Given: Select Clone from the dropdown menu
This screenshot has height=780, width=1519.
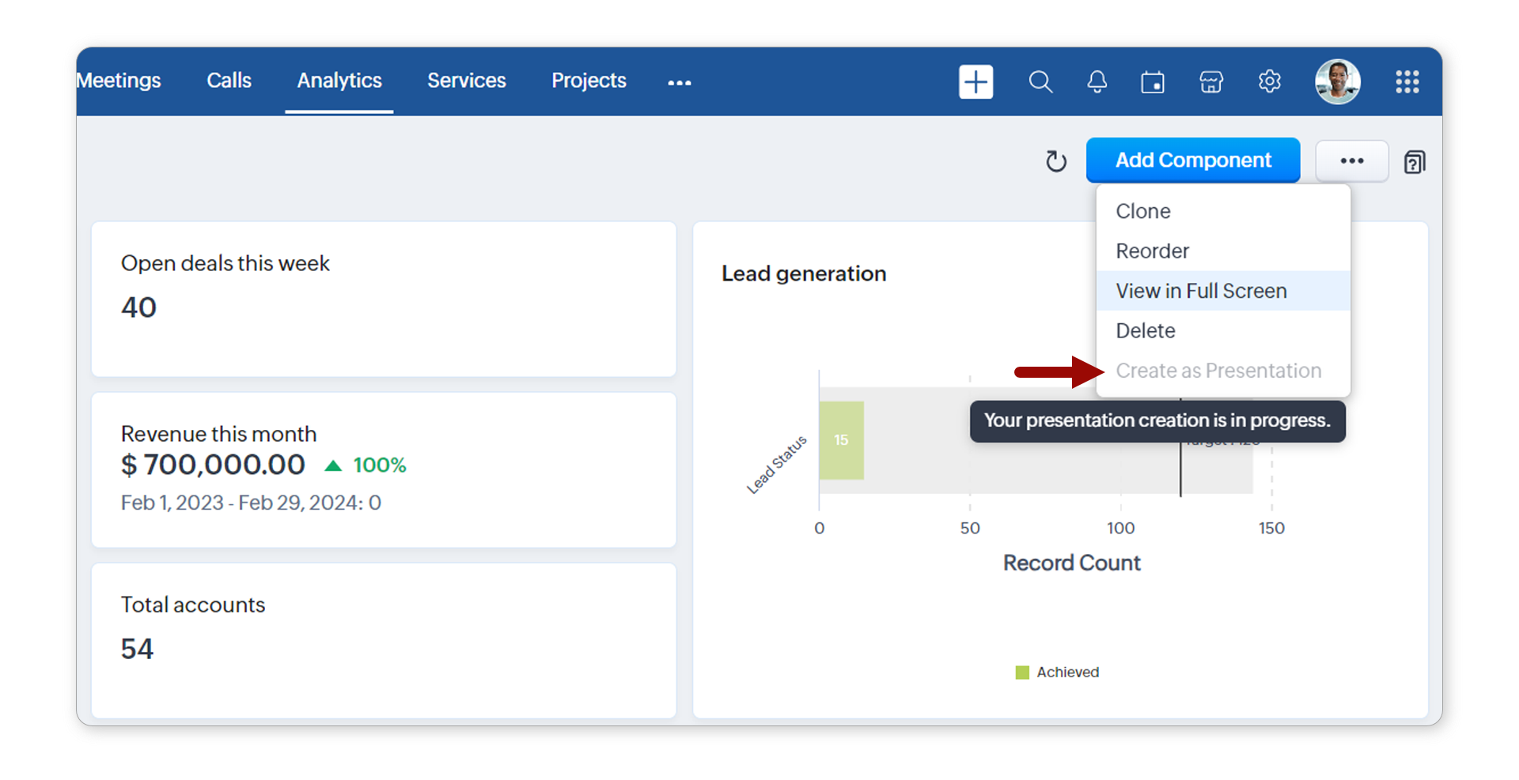Looking at the screenshot, I should [x=1142, y=211].
